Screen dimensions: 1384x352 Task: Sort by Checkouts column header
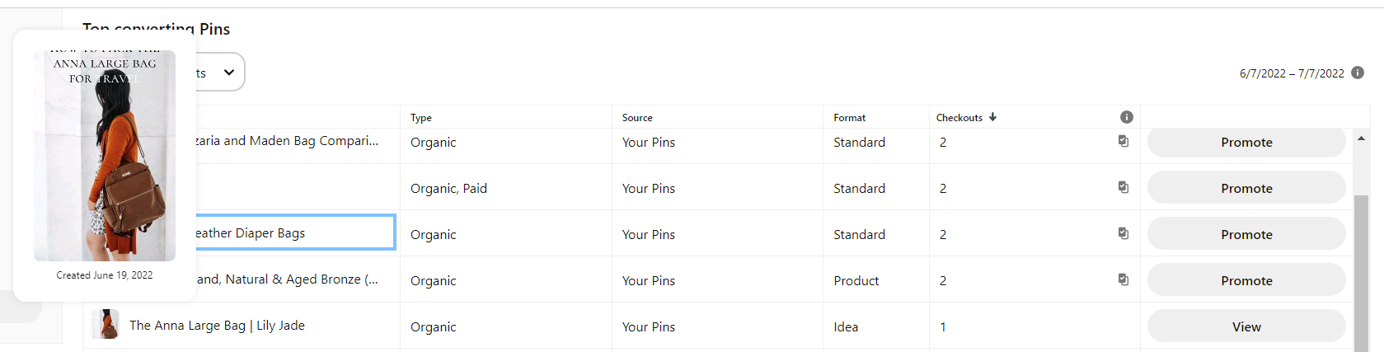(959, 118)
